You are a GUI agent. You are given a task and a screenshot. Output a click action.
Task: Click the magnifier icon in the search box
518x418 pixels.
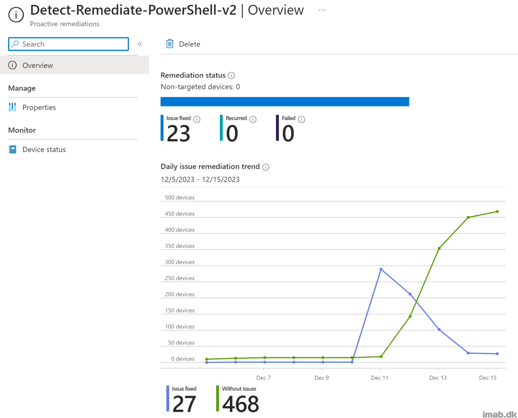pyautogui.click(x=15, y=44)
